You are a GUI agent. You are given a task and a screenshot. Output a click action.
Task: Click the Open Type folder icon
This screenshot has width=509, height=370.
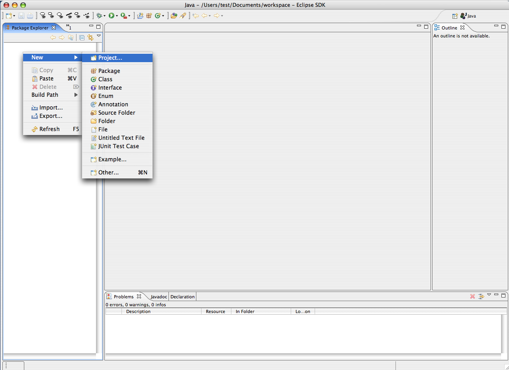tap(174, 16)
